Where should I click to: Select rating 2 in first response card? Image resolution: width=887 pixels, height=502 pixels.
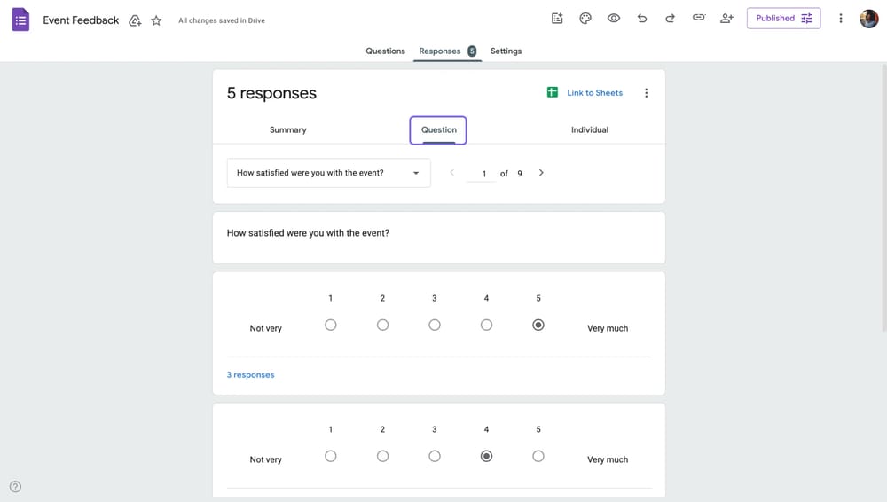tap(382, 325)
